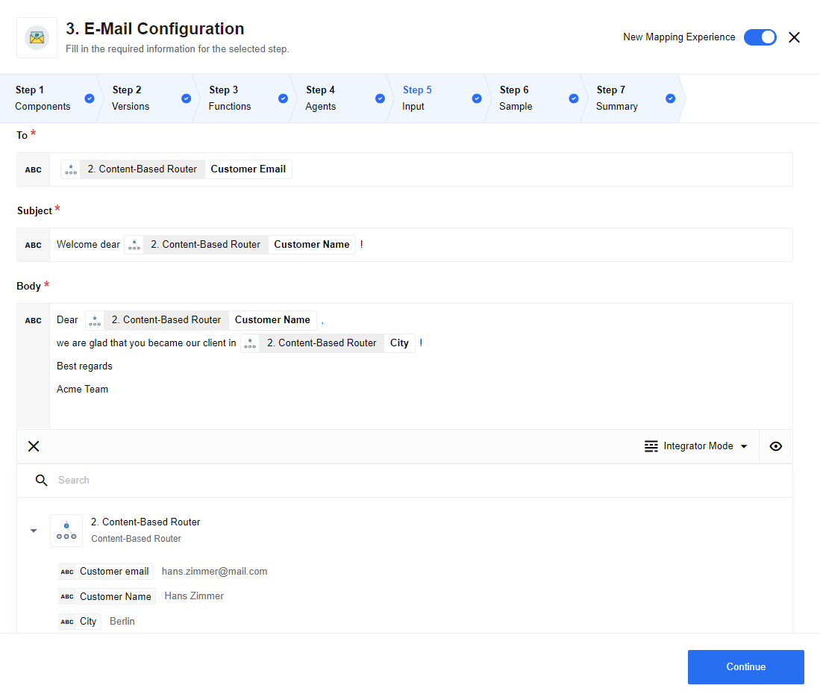
Task: Click inside the To field empty area
Action: click(x=541, y=169)
